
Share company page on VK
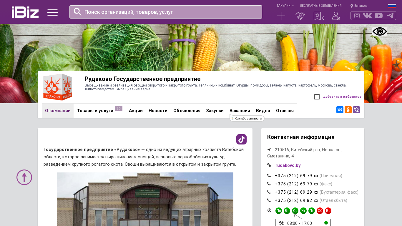tap(340, 110)
